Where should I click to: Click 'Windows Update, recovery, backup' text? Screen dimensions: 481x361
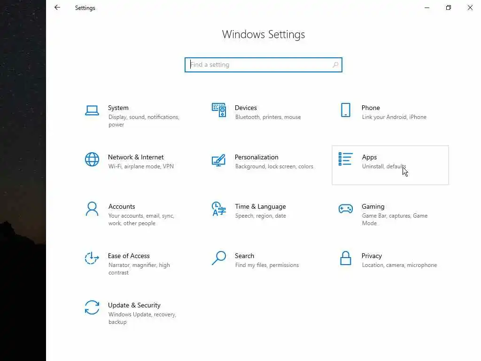(x=142, y=318)
